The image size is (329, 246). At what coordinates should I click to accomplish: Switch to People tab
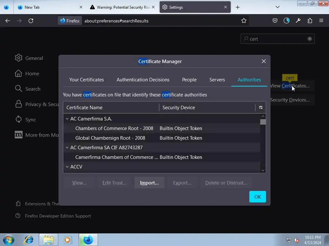click(189, 80)
